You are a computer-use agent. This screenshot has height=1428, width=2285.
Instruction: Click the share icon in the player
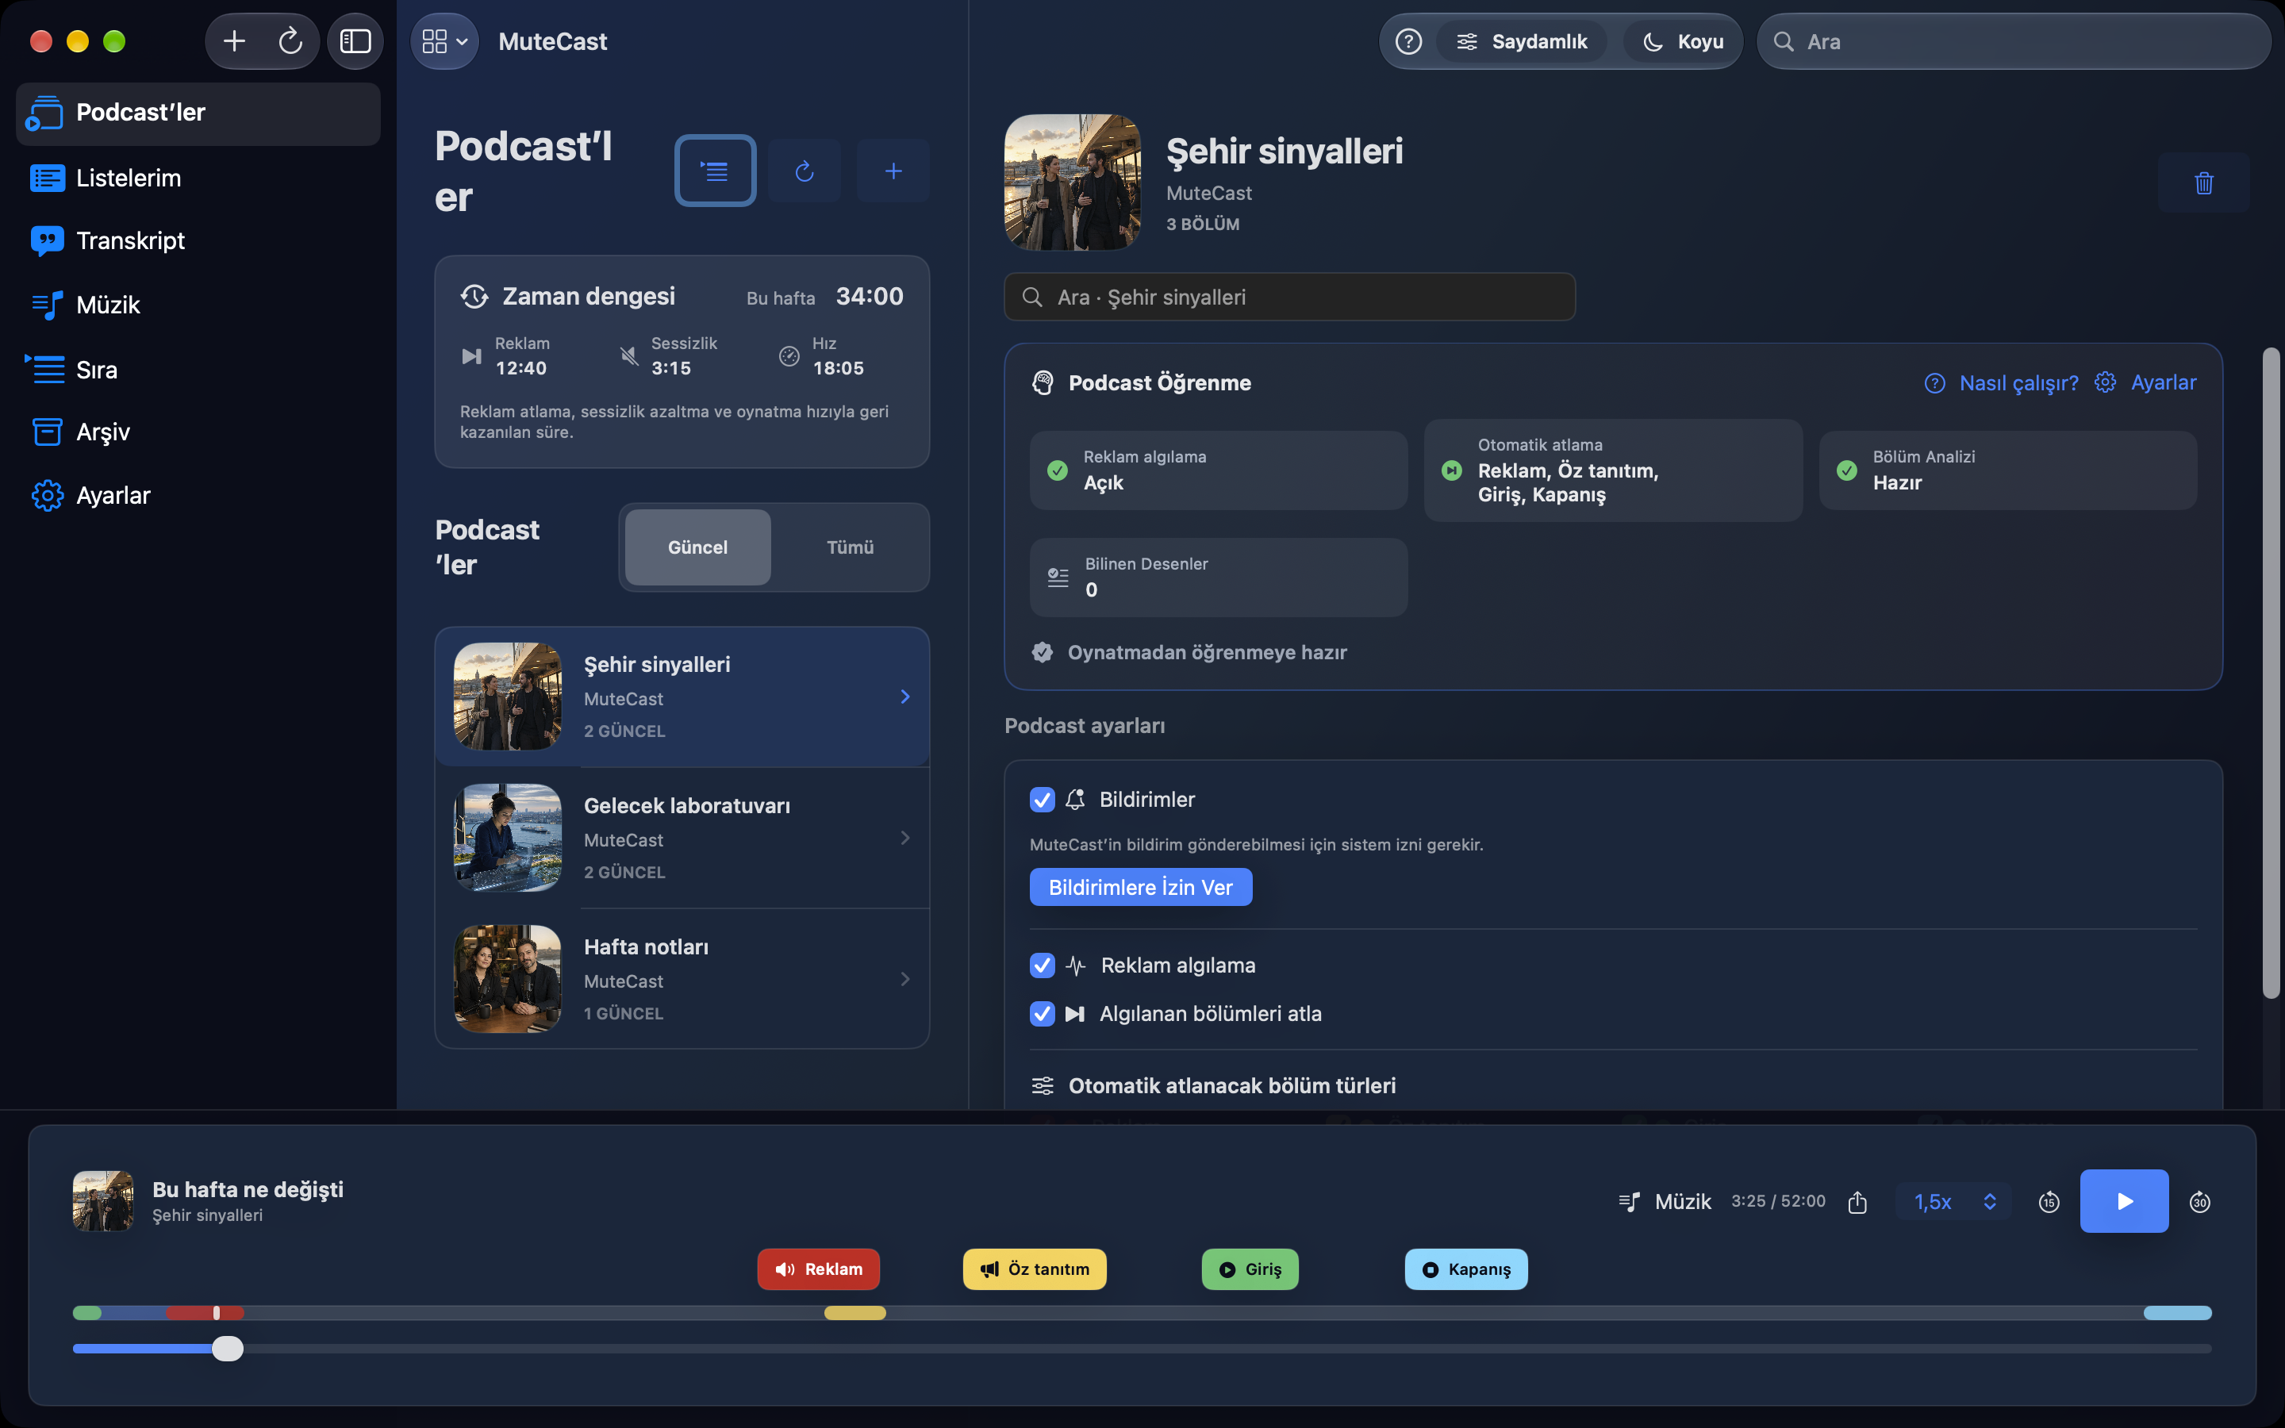tap(1857, 1201)
